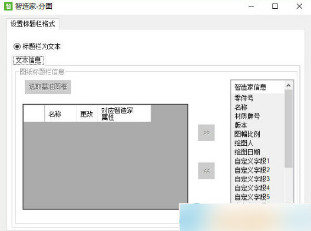The image size is (311, 231).
Task: Select 图幅比例 list item
Action: pos(247,134)
